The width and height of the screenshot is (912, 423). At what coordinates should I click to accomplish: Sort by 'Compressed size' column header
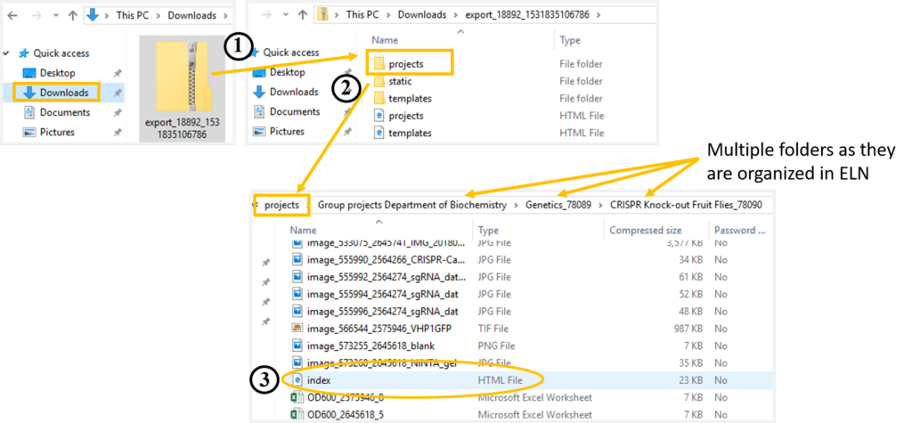pos(645,231)
